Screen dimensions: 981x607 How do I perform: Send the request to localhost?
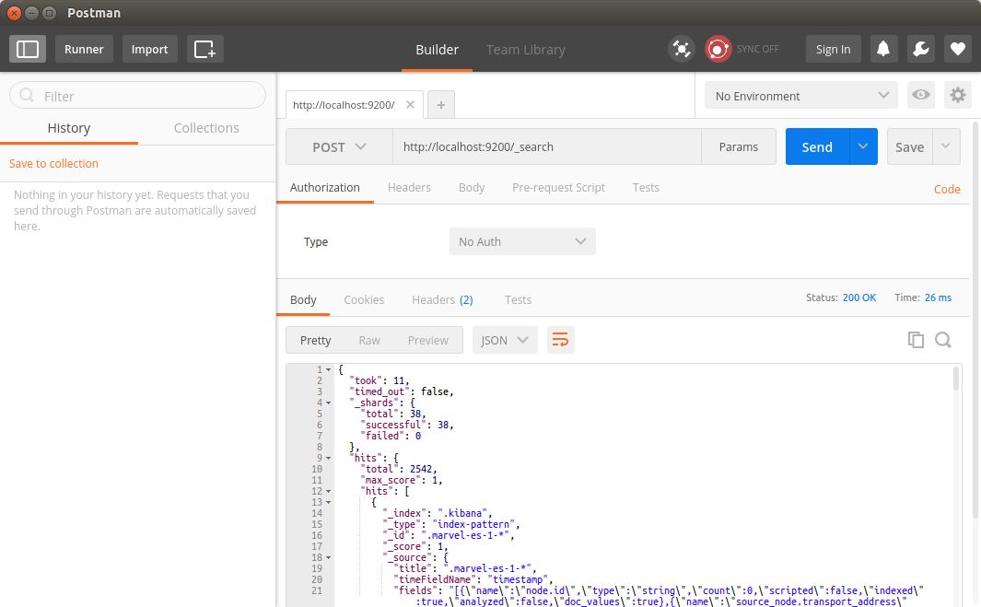pos(816,146)
